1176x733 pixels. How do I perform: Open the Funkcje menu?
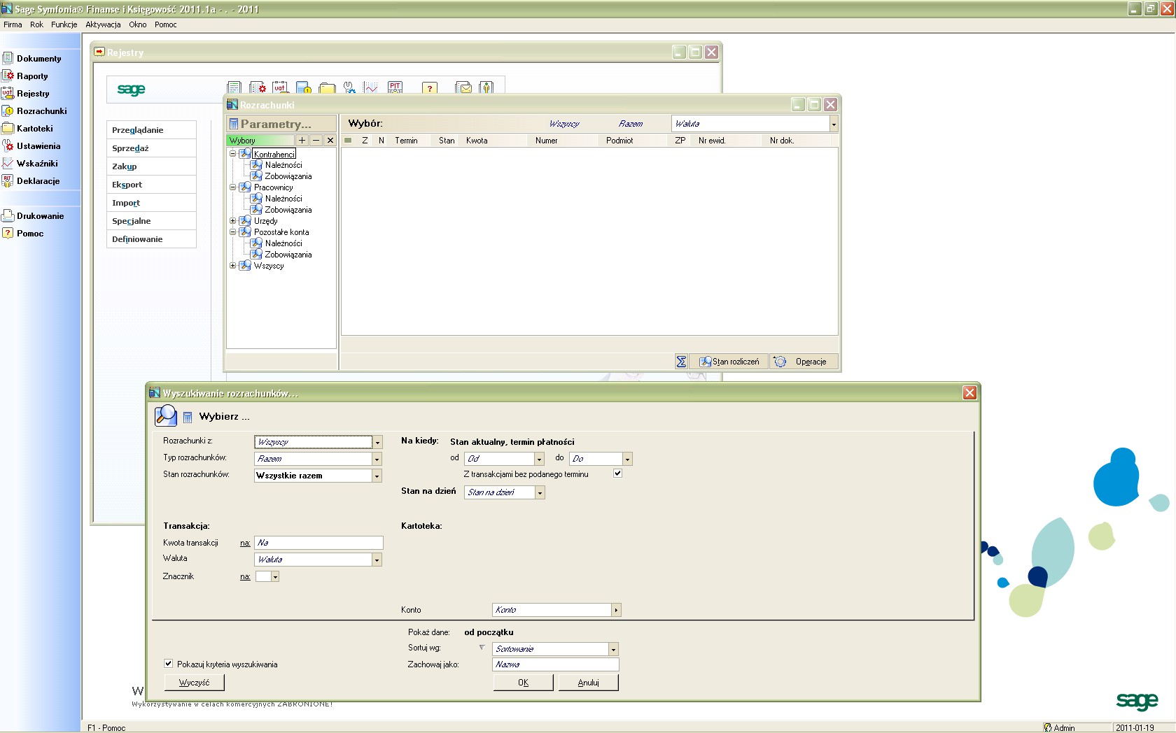(x=64, y=24)
